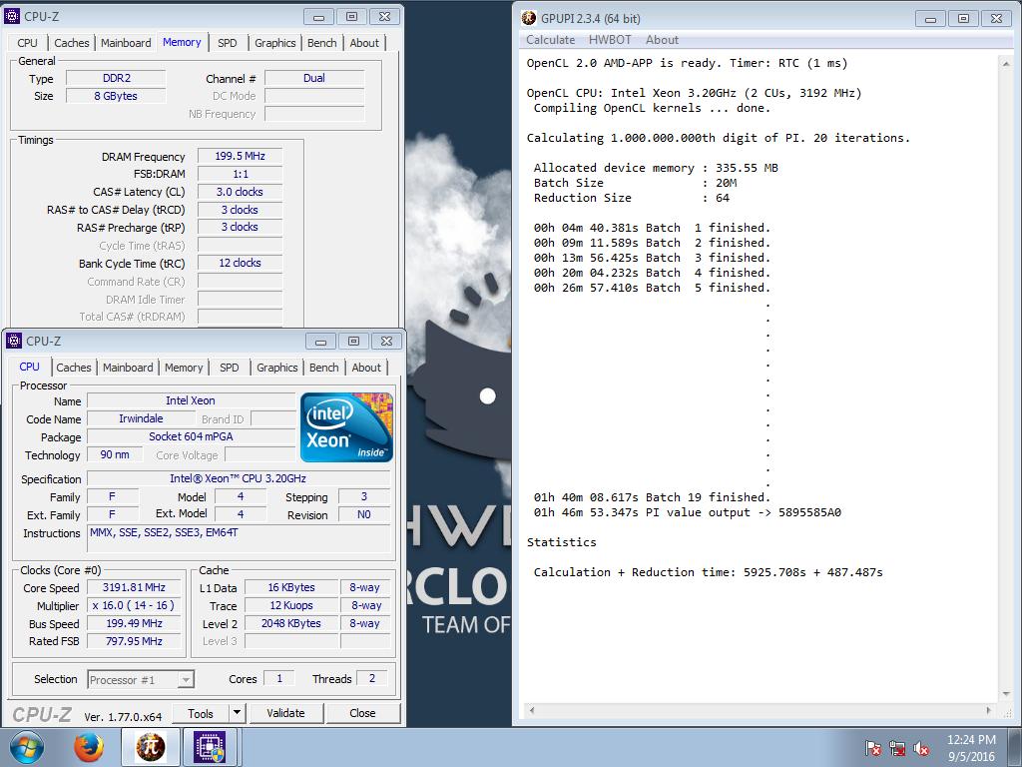Open SPD tab in lower CPU-Z window
Viewport: 1022px width, 767px height.
pyautogui.click(x=230, y=368)
